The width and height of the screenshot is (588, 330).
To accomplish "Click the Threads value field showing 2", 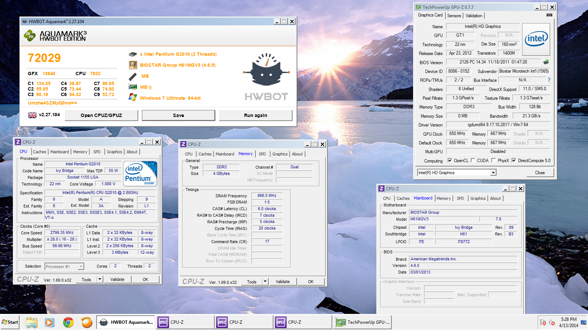I will click(x=150, y=266).
